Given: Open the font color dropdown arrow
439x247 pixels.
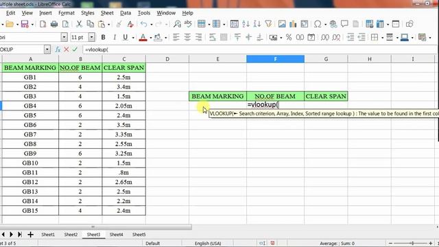Looking at the screenshot, I should coord(151,38).
